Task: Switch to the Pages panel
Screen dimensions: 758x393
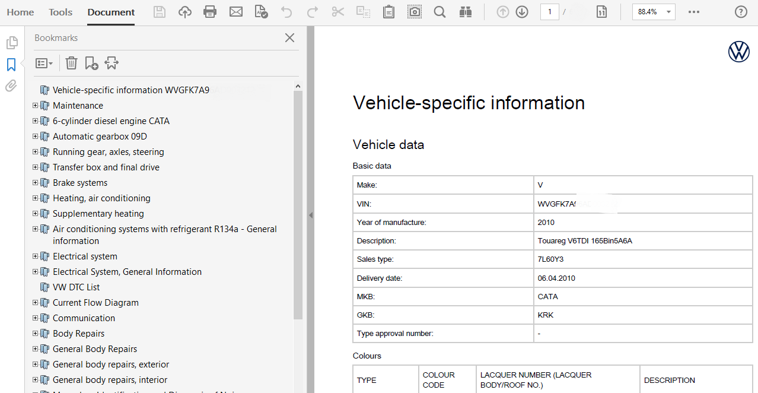Action: coord(11,43)
